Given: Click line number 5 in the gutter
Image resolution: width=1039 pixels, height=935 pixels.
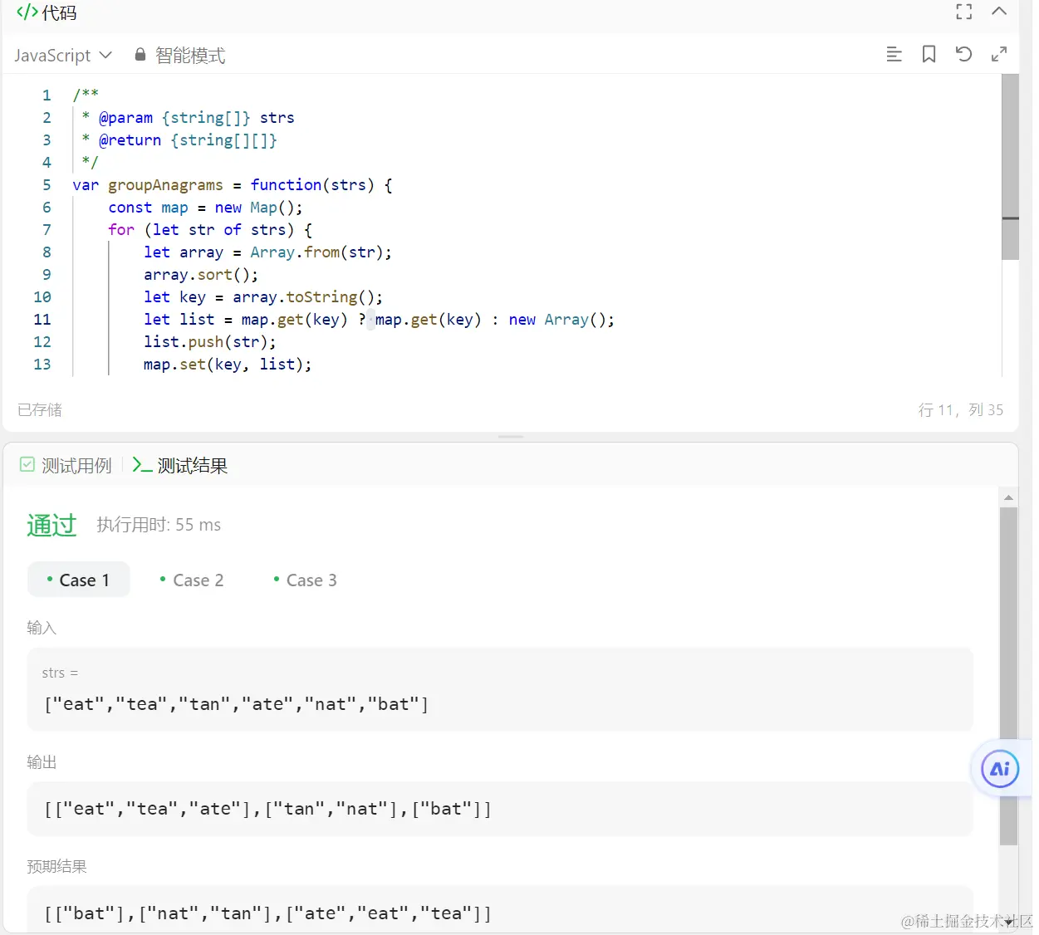Looking at the screenshot, I should click(47, 185).
